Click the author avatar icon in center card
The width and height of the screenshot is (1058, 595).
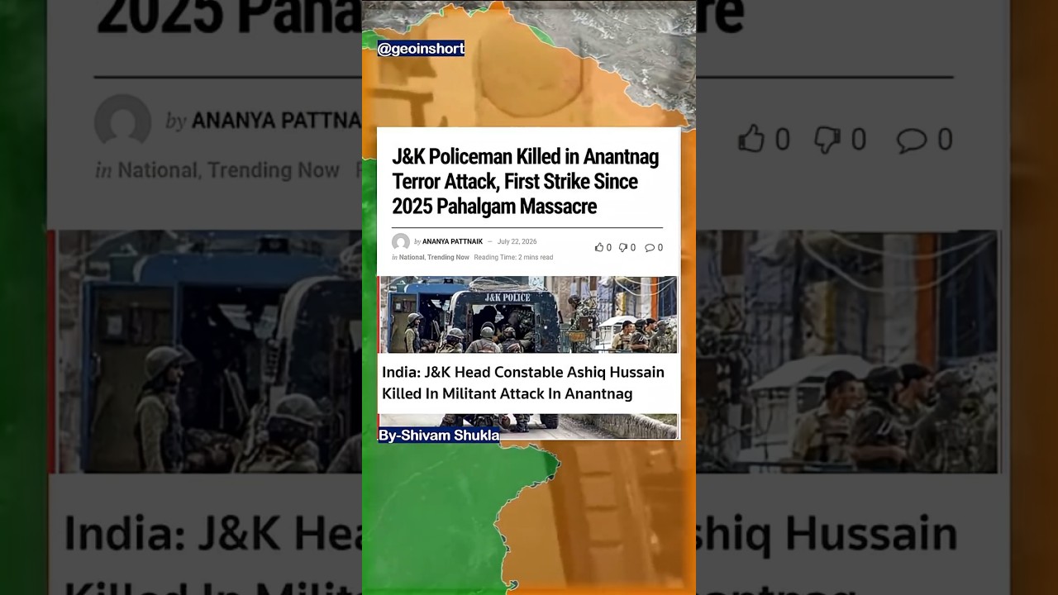coord(401,242)
